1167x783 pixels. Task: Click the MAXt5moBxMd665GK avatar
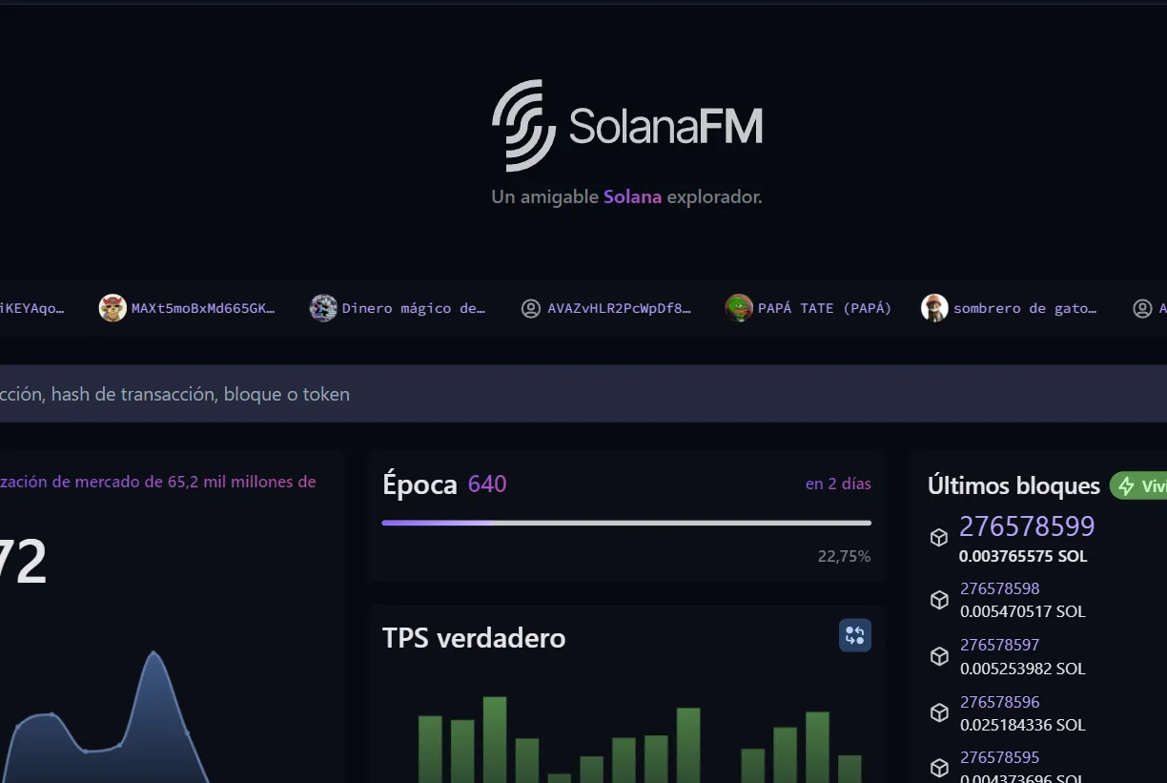click(x=112, y=307)
